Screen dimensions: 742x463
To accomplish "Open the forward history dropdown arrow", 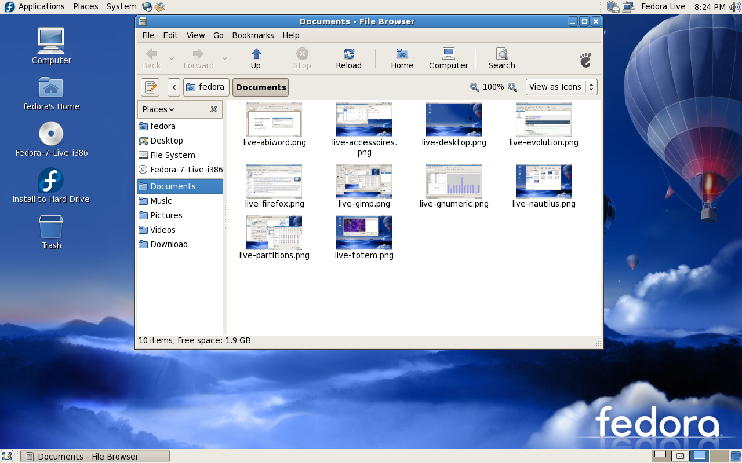I will pos(225,58).
